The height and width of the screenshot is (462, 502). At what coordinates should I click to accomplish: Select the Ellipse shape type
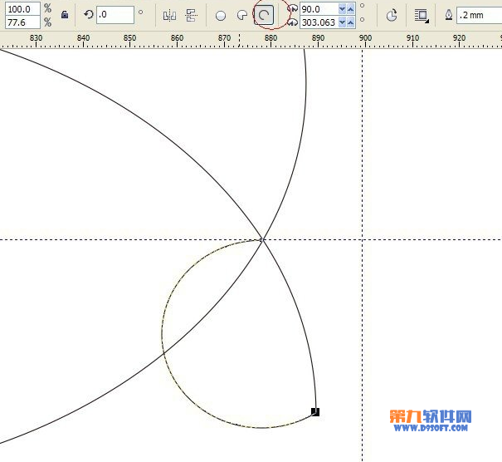click(x=221, y=16)
